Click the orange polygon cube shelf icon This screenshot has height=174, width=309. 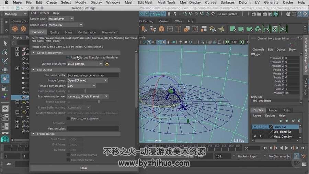(x=23, y=29)
